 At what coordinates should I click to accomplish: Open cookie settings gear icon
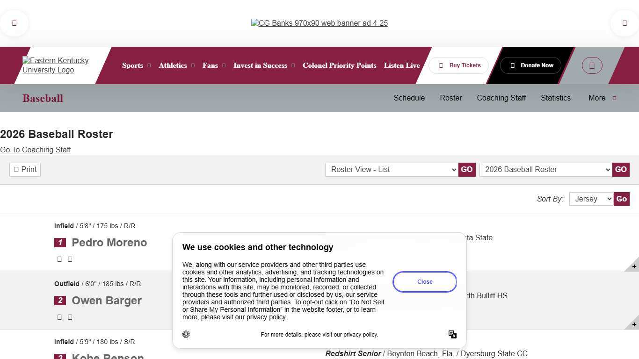[x=186, y=334]
